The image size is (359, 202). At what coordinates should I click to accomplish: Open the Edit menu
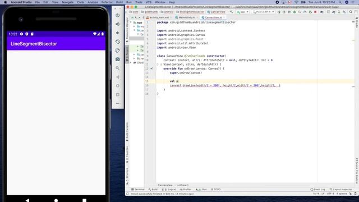click(46, 2)
